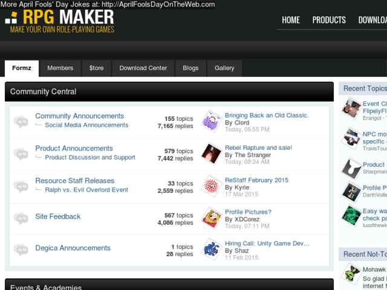Click avatar beside NPC mo recent topic
Screen dimensions: 387x290
pos(351,138)
